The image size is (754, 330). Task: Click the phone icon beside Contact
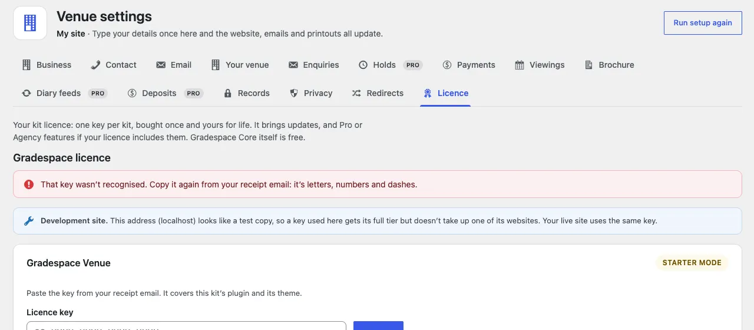point(95,65)
